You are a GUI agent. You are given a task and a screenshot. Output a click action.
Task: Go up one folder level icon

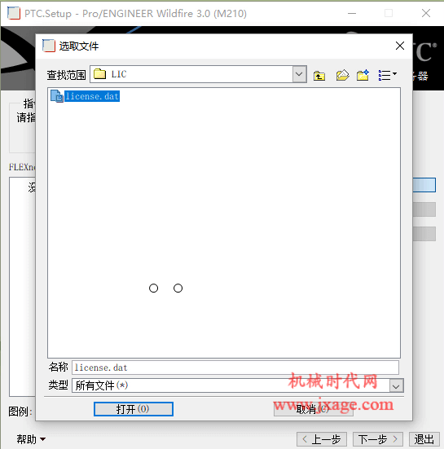[319, 76]
